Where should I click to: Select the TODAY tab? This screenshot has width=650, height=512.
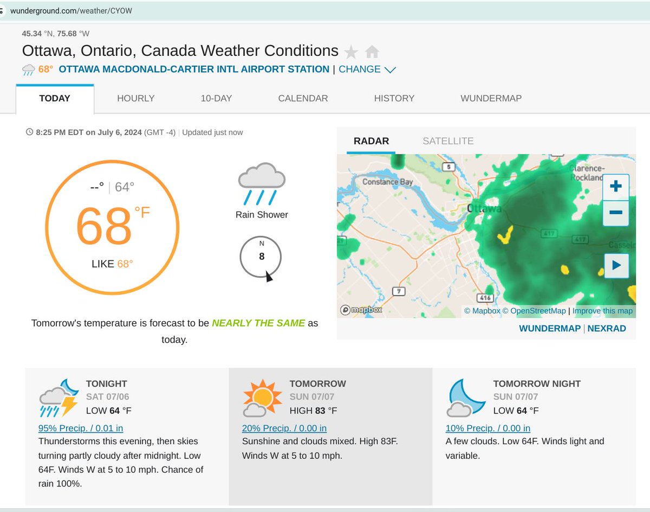pyautogui.click(x=55, y=99)
